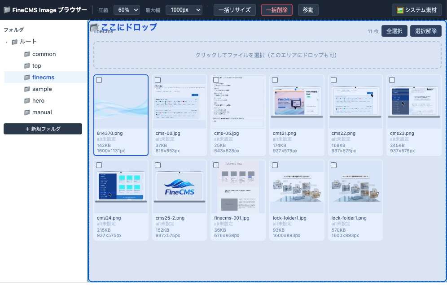447x285 pixels.
Task: Click alt未設定 text under cms23.png
Action: [399, 139]
